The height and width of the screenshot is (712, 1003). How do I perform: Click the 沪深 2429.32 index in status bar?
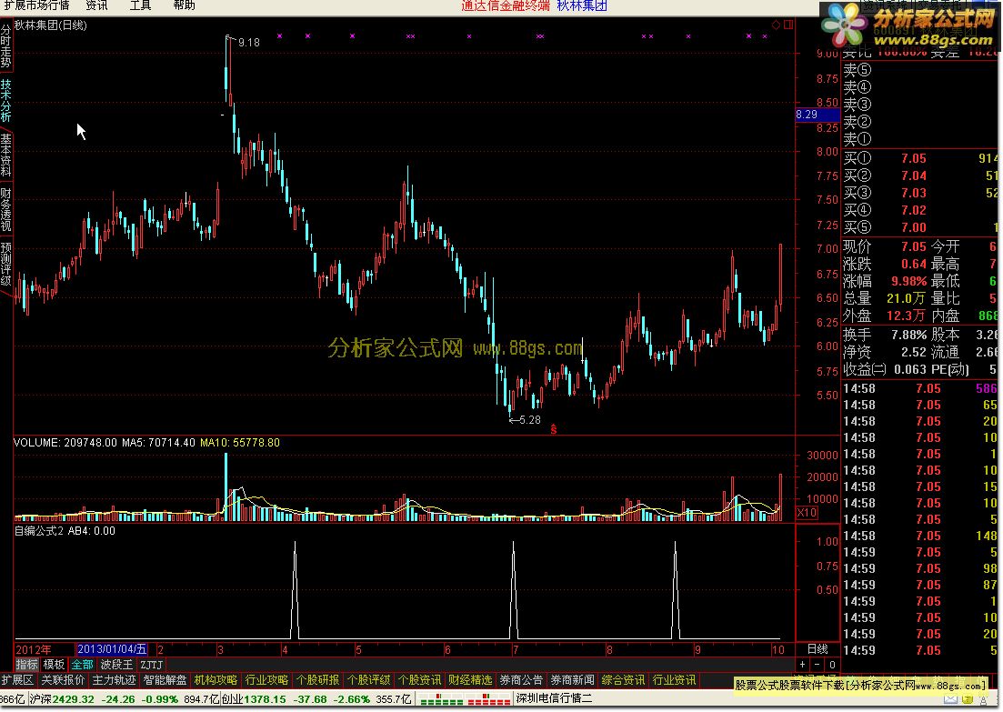(x=62, y=699)
